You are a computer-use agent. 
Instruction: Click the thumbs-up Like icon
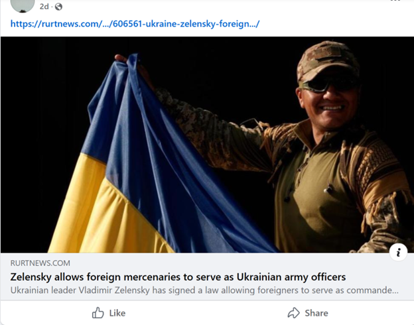pyautogui.click(x=98, y=313)
